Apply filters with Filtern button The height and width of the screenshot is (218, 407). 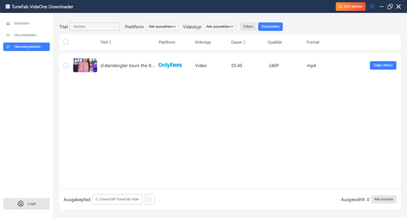tap(248, 26)
